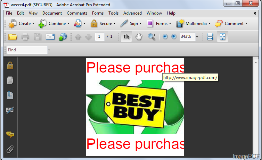Fit one full page icon
262x160 pixels.
[223, 37]
